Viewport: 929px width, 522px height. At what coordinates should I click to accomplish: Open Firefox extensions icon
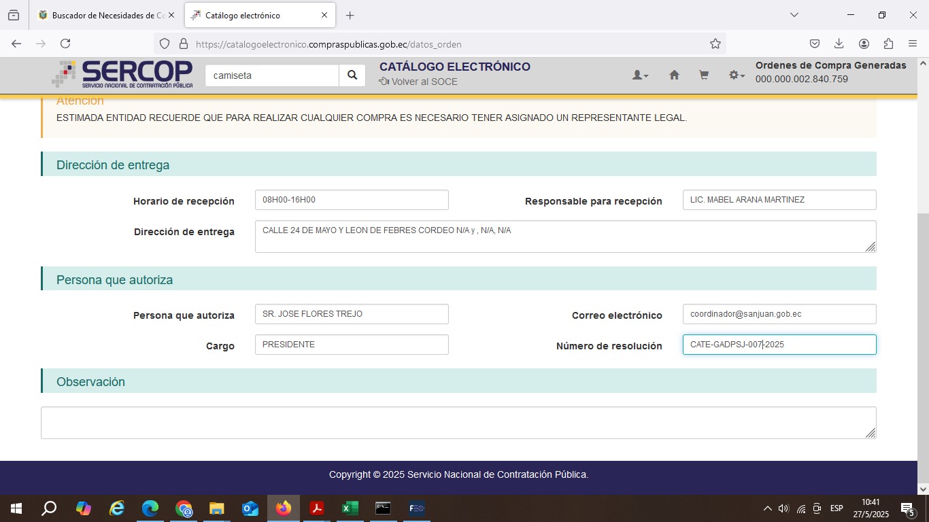[x=888, y=44]
